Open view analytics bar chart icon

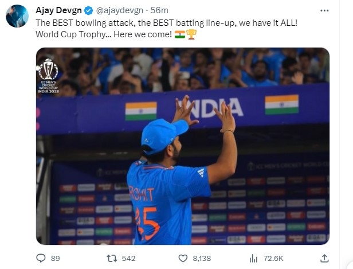pyautogui.click(x=254, y=258)
